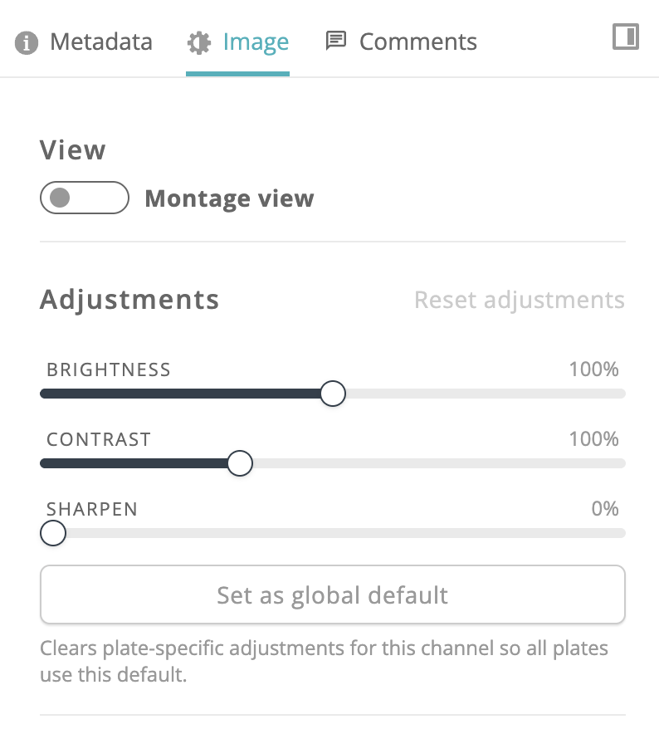The height and width of the screenshot is (729, 659).
Task: Click the Image tab gear icon
Action: tap(199, 43)
